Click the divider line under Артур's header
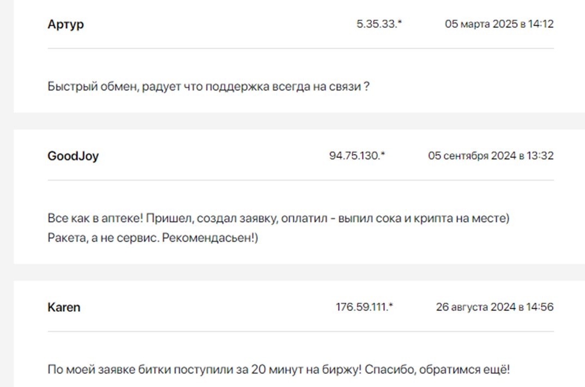 [300, 48]
